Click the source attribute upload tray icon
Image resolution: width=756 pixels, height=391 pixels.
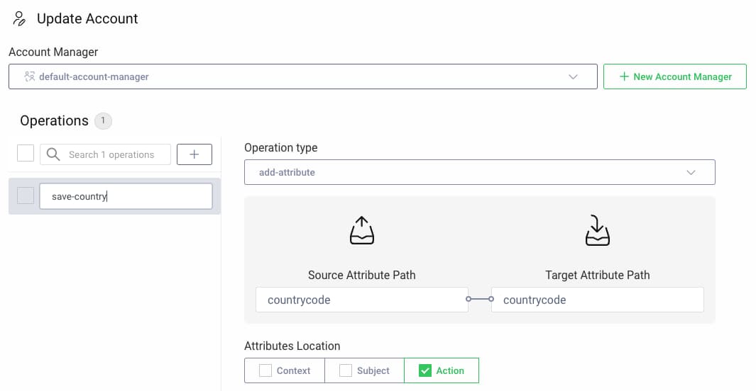pyautogui.click(x=361, y=230)
